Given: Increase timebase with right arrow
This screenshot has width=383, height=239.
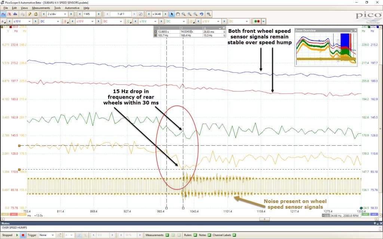Looking at the screenshot, I should click(x=71, y=14).
